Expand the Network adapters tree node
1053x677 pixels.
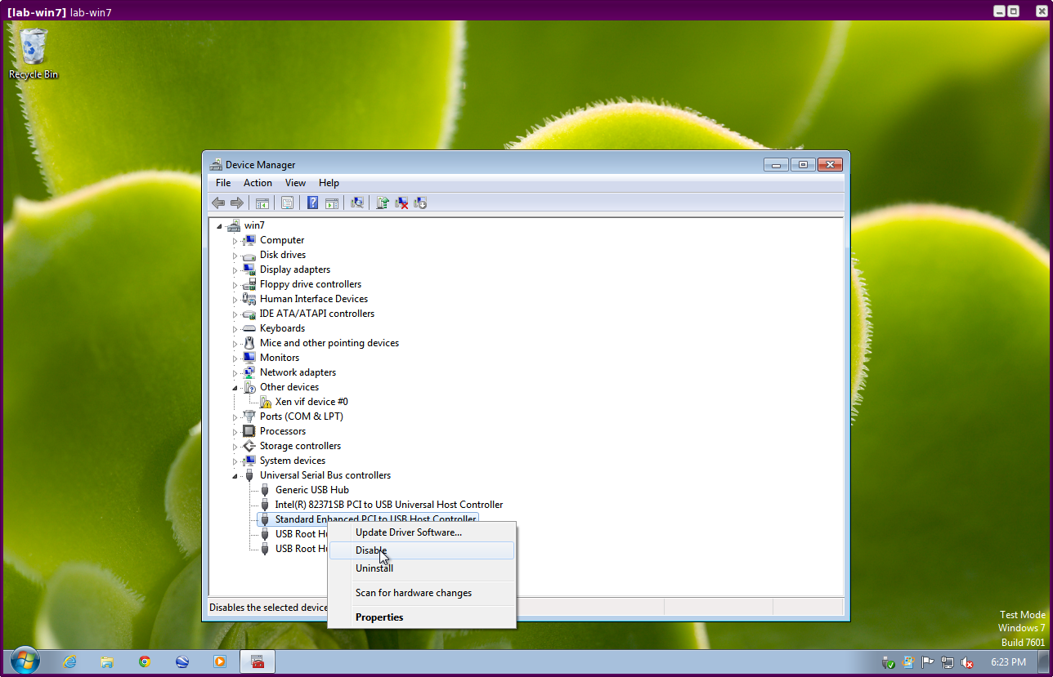[235, 372]
